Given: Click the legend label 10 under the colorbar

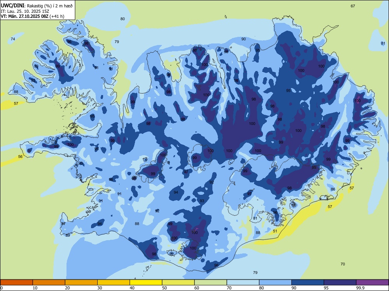Looking at the screenshot, I should 35,288.
